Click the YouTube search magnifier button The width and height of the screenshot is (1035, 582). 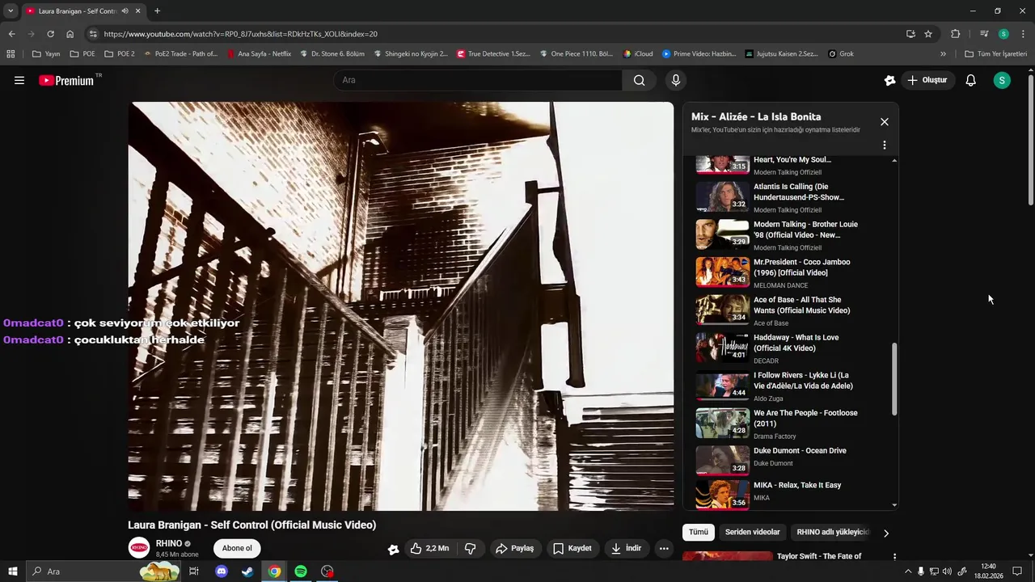[640, 80]
